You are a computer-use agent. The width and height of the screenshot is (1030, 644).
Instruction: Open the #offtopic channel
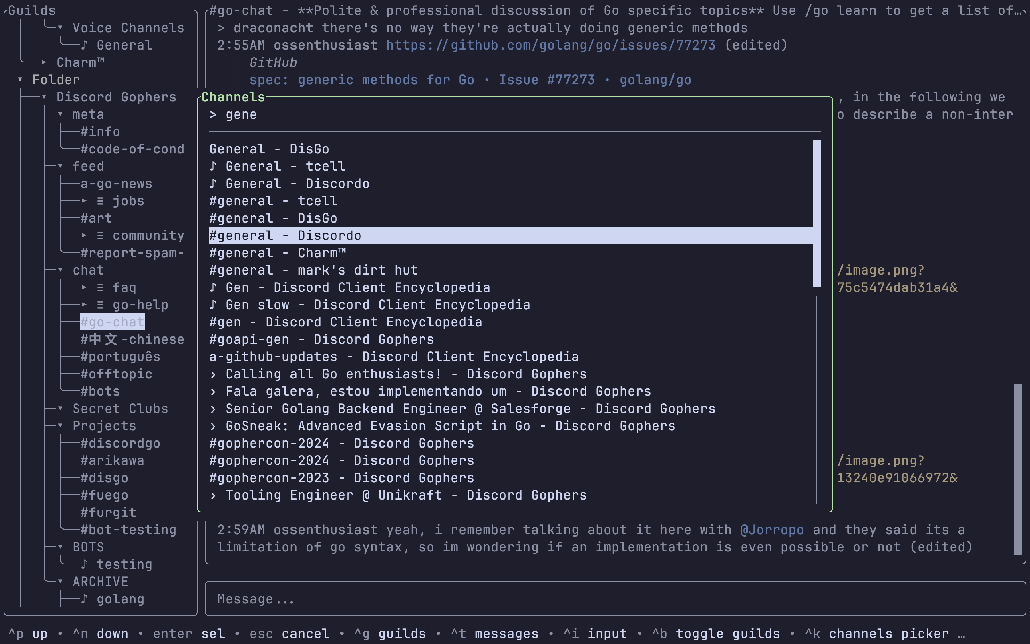tap(117, 374)
